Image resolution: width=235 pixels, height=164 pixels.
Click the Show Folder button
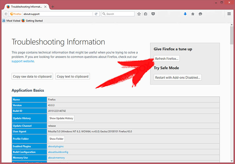56,139
